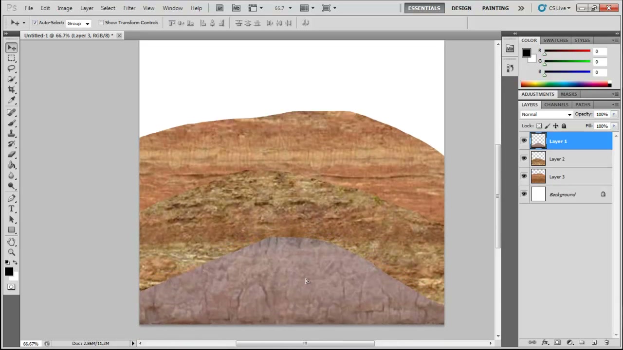
Task: Open the Layer menu
Action: click(87, 8)
